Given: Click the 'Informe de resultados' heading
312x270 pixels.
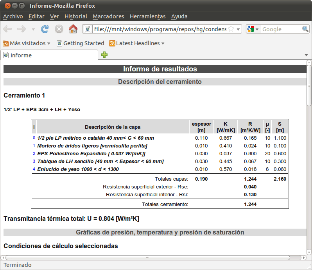Looking at the screenshot, I should 160,69.
